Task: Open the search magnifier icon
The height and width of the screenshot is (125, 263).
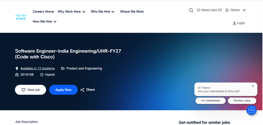Action: coord(191,10)
